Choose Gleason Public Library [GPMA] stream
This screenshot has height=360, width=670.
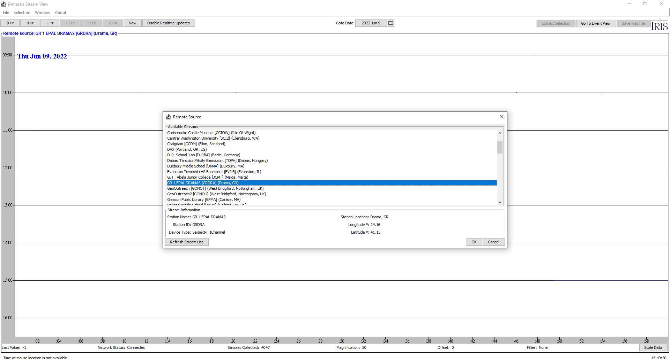click(203, 200)
